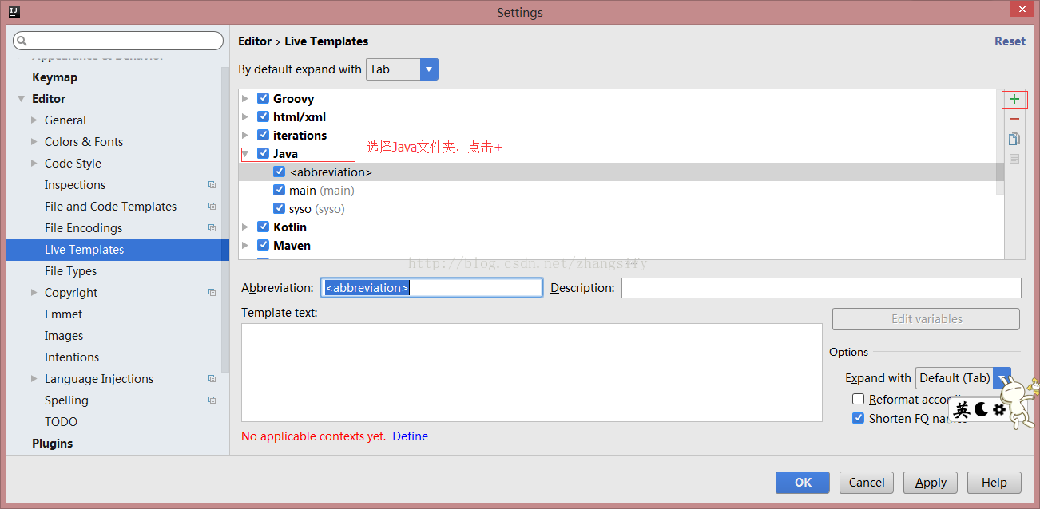Screen dimensions: 1040x509
Task: Click the copy template icon
Action: pos(1014,139)
